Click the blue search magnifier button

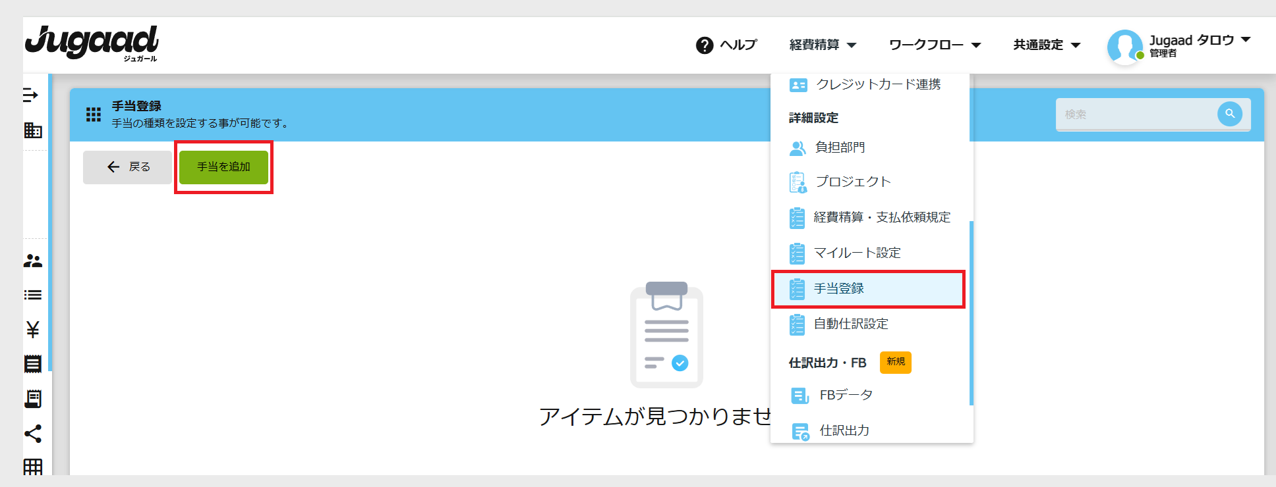tap(1229, 114)
